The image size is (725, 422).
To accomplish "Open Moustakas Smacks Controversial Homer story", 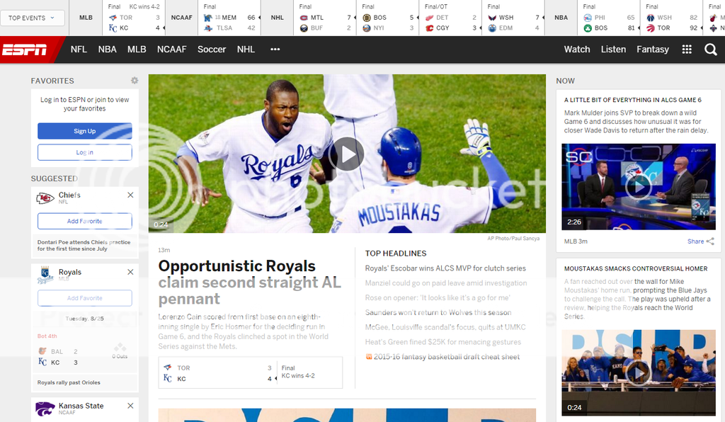I will click(636, 268).
